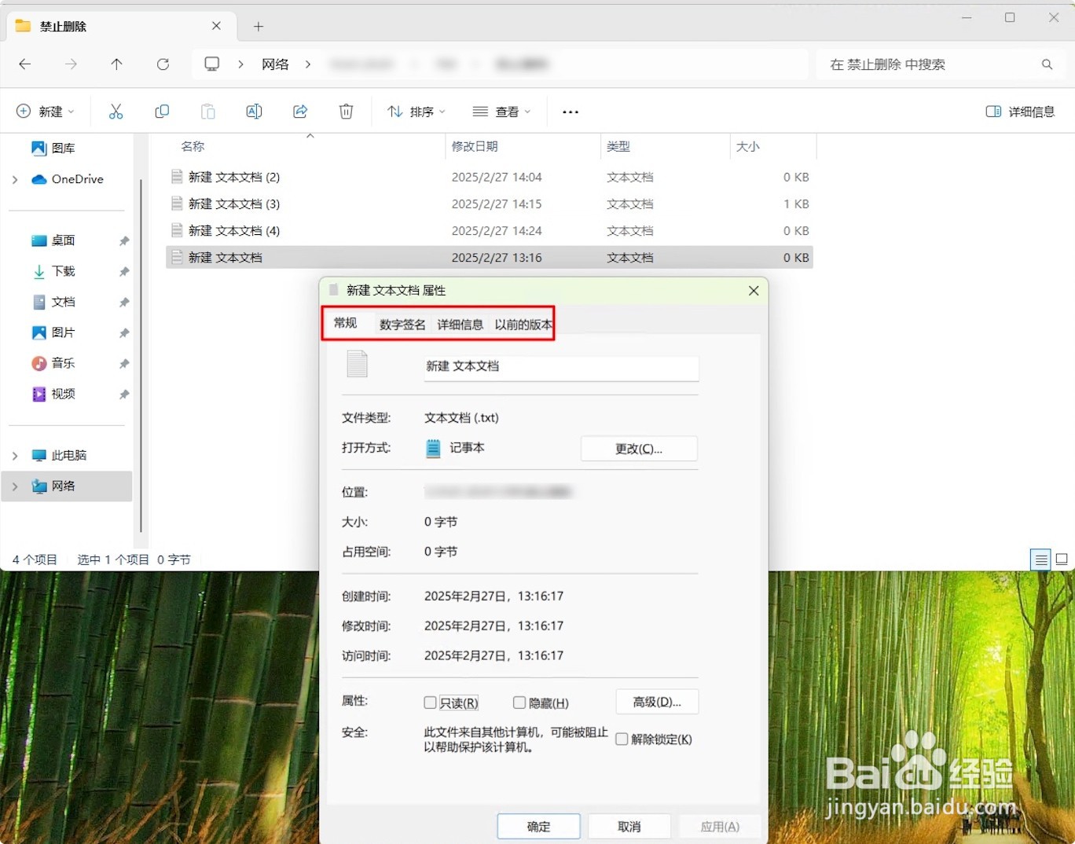Click the Delete icon in the toolbar
Screen dimensions: 1075x844
[346, 111]
